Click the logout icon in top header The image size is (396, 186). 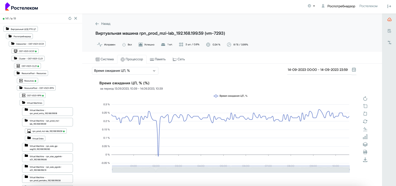pyautogui.click(x=389, y=6)
